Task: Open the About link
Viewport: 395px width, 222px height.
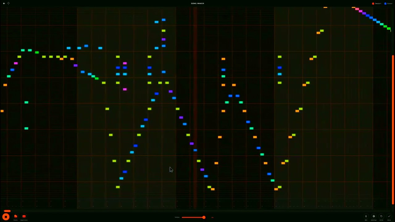Action: tap(388, 3)
